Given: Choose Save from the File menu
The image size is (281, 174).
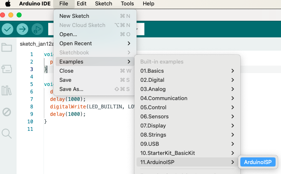Looking at the screenshot, I should (x=95, y=80).
